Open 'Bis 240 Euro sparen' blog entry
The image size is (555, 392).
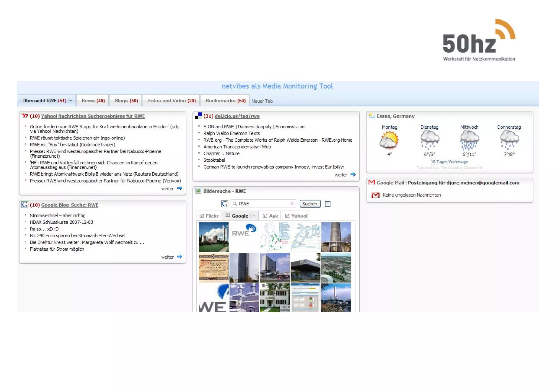click(x=78, y=235)
